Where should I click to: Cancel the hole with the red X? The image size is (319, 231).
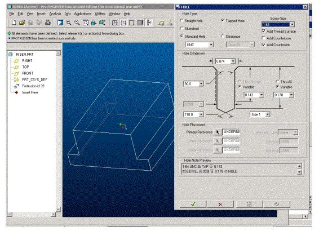(x=220, y=204)
